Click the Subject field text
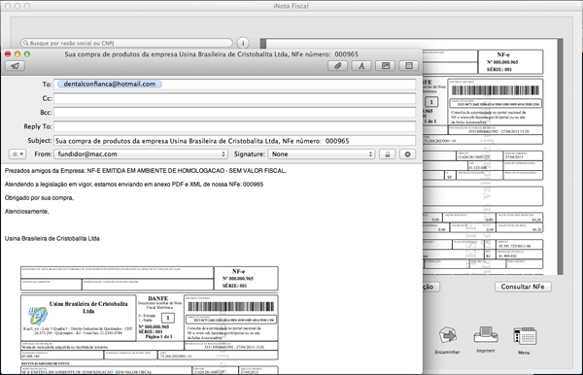Screen dimensions: 583x375 coord(202,141)
